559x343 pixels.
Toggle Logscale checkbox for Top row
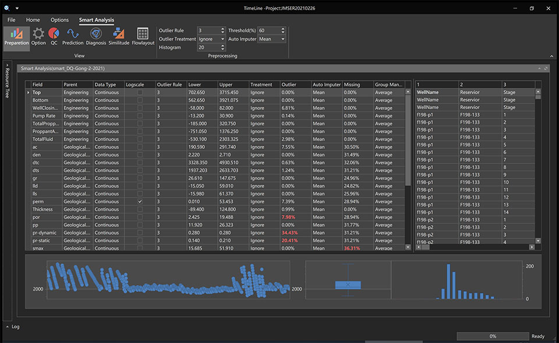[140, 92]
